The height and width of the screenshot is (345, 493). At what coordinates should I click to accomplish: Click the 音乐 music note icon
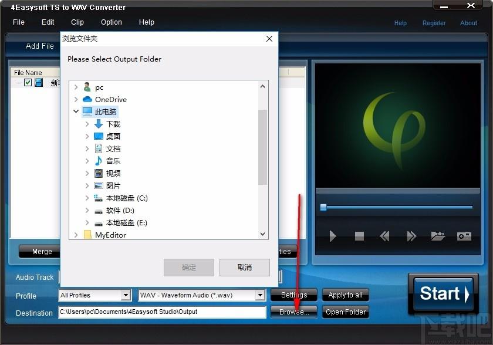pos(99,161)
